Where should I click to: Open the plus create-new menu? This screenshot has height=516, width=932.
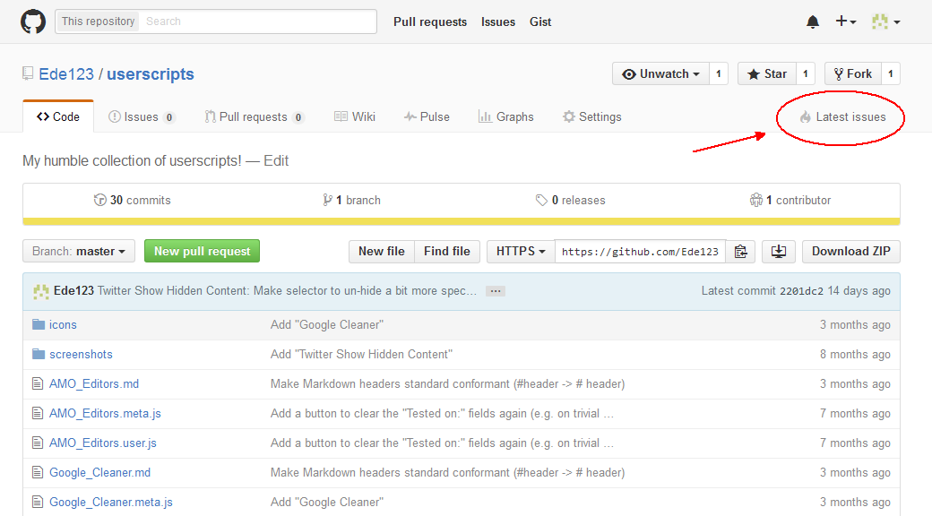click(846, 21)
